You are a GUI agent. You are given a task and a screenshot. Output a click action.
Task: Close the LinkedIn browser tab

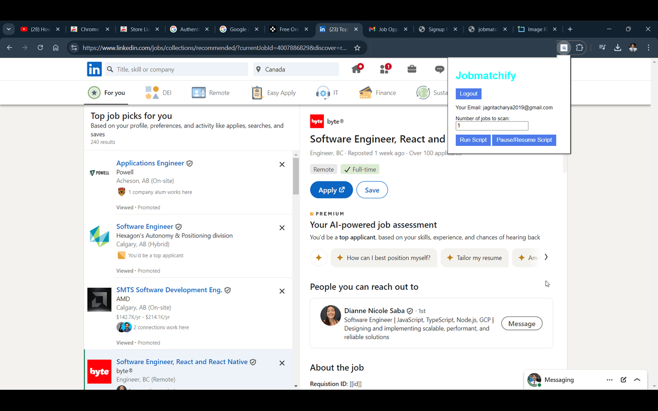356,29
